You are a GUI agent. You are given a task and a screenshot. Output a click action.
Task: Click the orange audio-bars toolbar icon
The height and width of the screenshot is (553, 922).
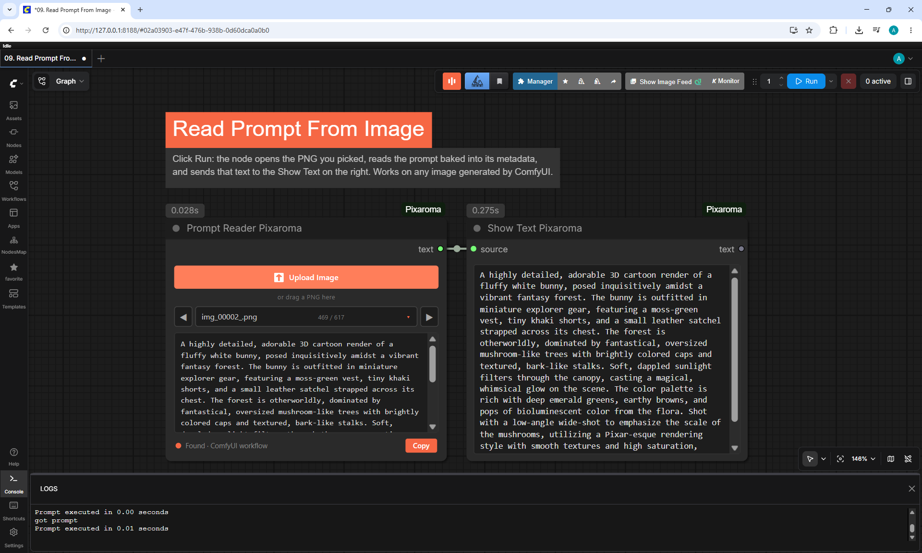(452, 81)
